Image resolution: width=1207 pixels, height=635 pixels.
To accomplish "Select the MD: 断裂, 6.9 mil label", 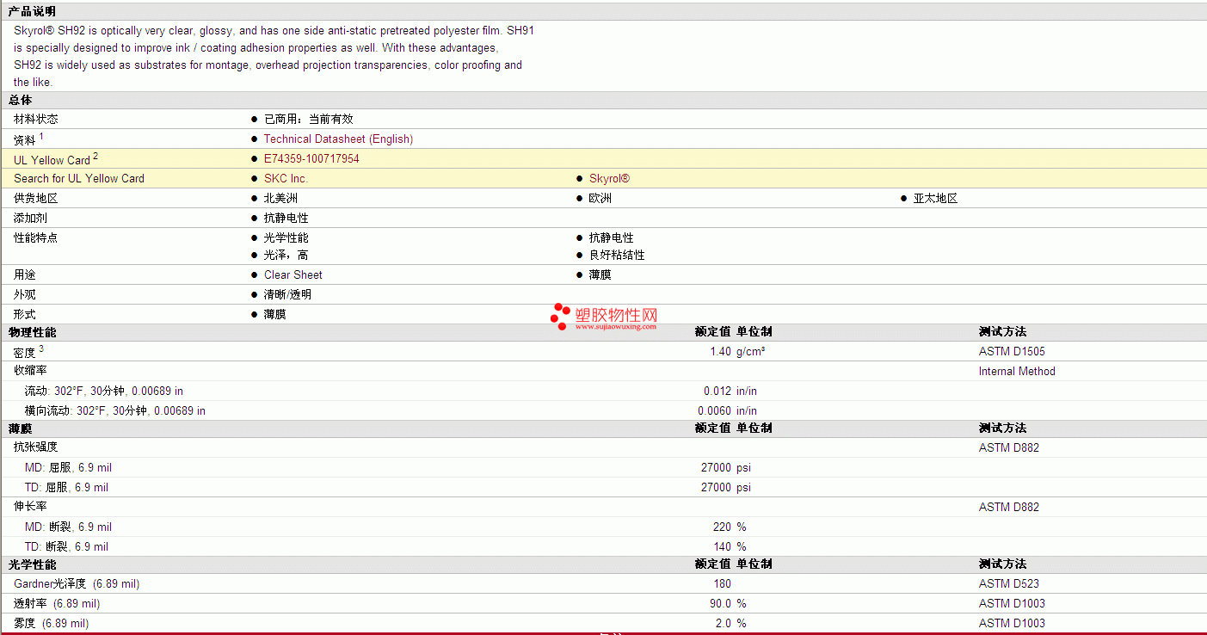I will pyautogui.click(x=68, y=527).
